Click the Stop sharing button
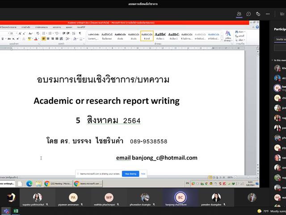The width and height of the screenshot is (286, 215). pyautogui.click(x=130, y=174)
